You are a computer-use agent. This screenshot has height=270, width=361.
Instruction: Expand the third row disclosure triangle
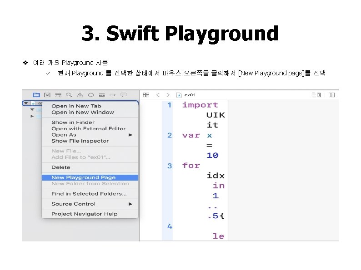click(32, 116)
